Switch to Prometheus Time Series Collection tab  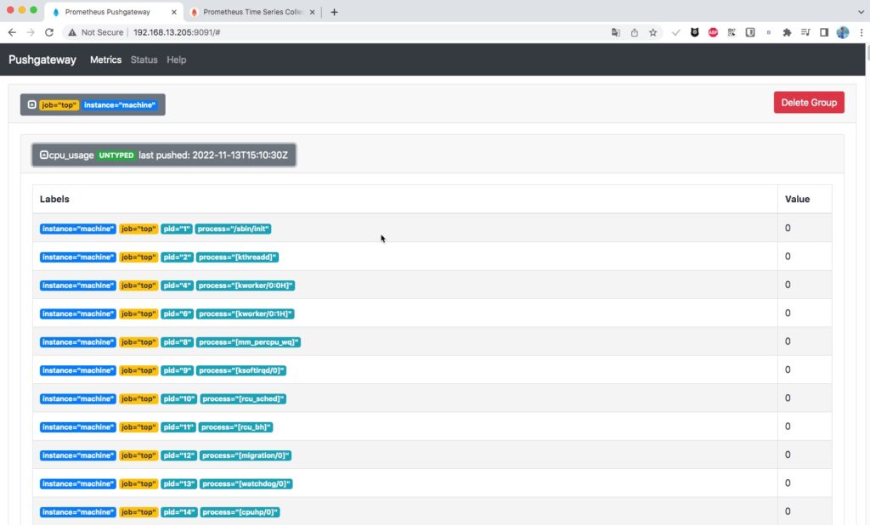coord(252,12)
